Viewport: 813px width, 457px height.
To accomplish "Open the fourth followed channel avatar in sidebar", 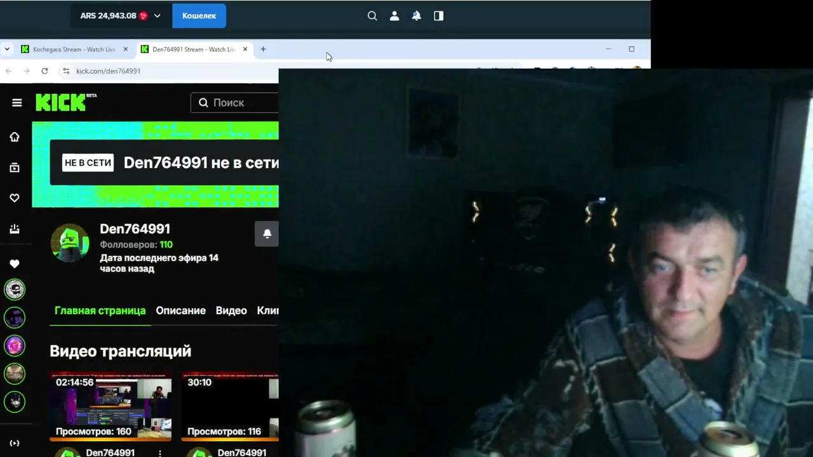I will 15,373.
